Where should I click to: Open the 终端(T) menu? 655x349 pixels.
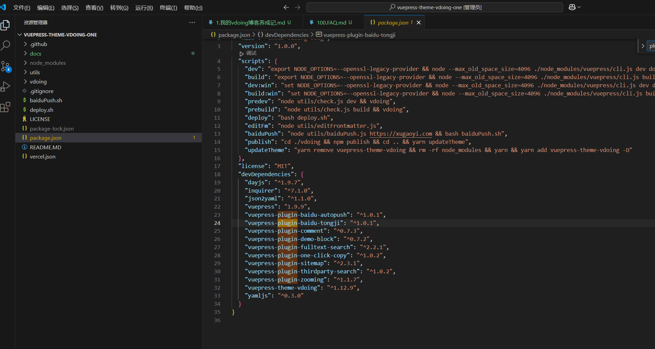(x=168, y=7)
